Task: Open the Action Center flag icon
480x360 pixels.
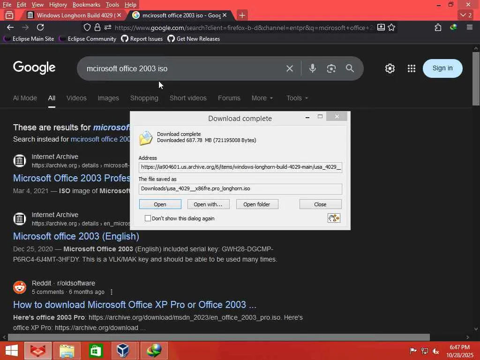Action: [413, 351]
